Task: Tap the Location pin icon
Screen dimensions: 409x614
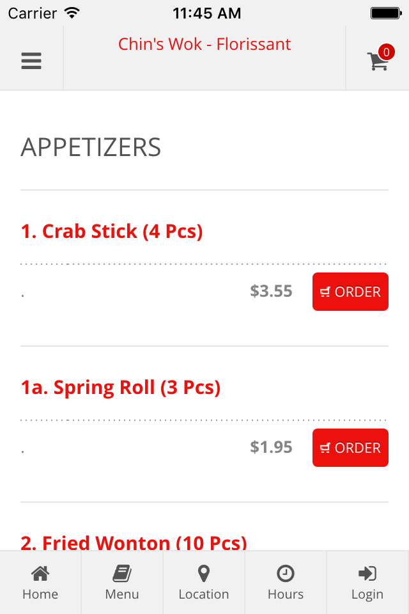Action: pos(203,574)
